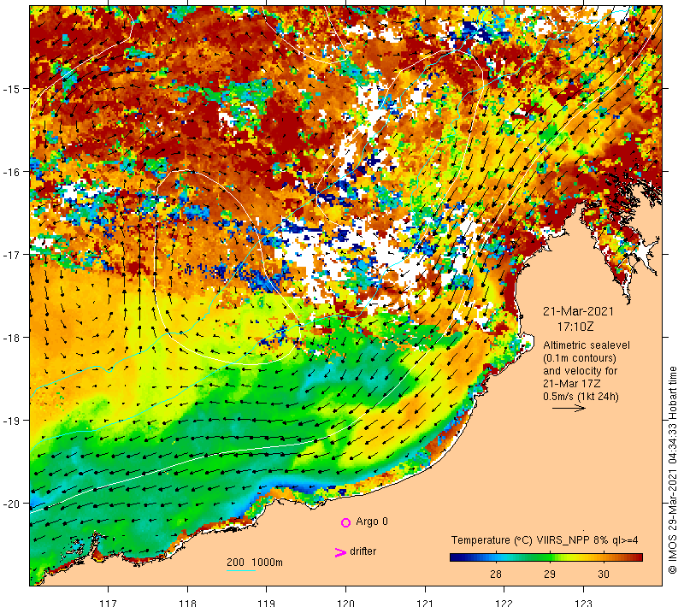The height and width of the screenshot is (607, 684).
Task: Click the cyan 200m depth contour legend line
Action: pos(241,570)
